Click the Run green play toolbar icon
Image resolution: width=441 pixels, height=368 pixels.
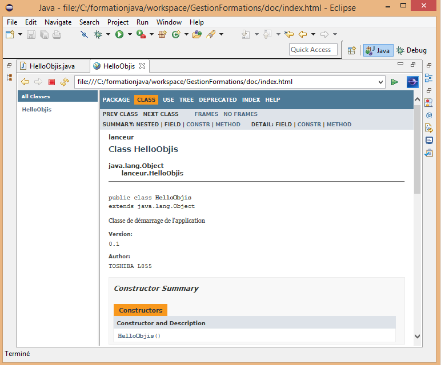(119, 35)
